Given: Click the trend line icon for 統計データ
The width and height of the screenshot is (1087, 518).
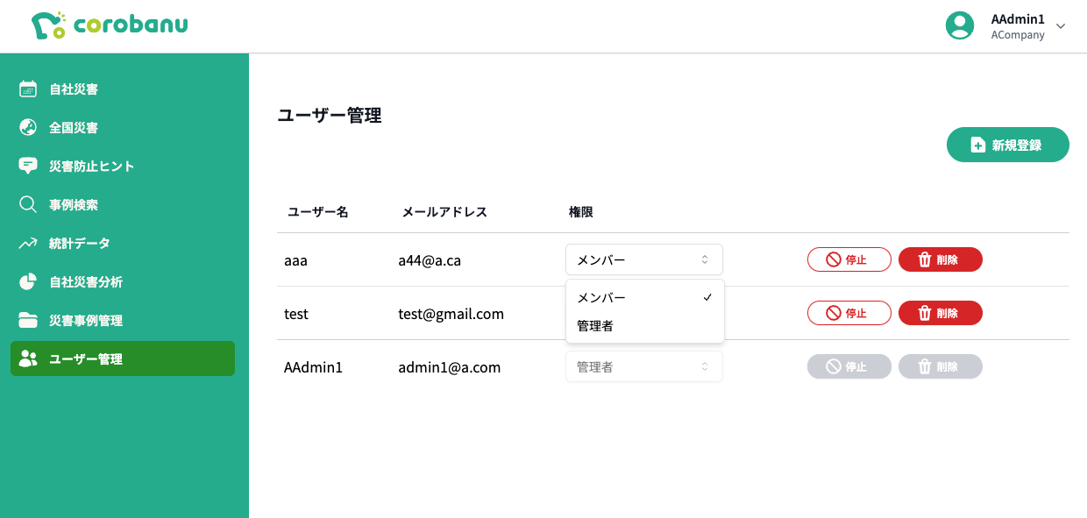Looking at the screenshot, I should (x=28, y=243).
